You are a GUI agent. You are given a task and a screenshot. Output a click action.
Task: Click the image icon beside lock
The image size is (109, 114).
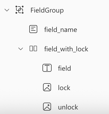47,87
